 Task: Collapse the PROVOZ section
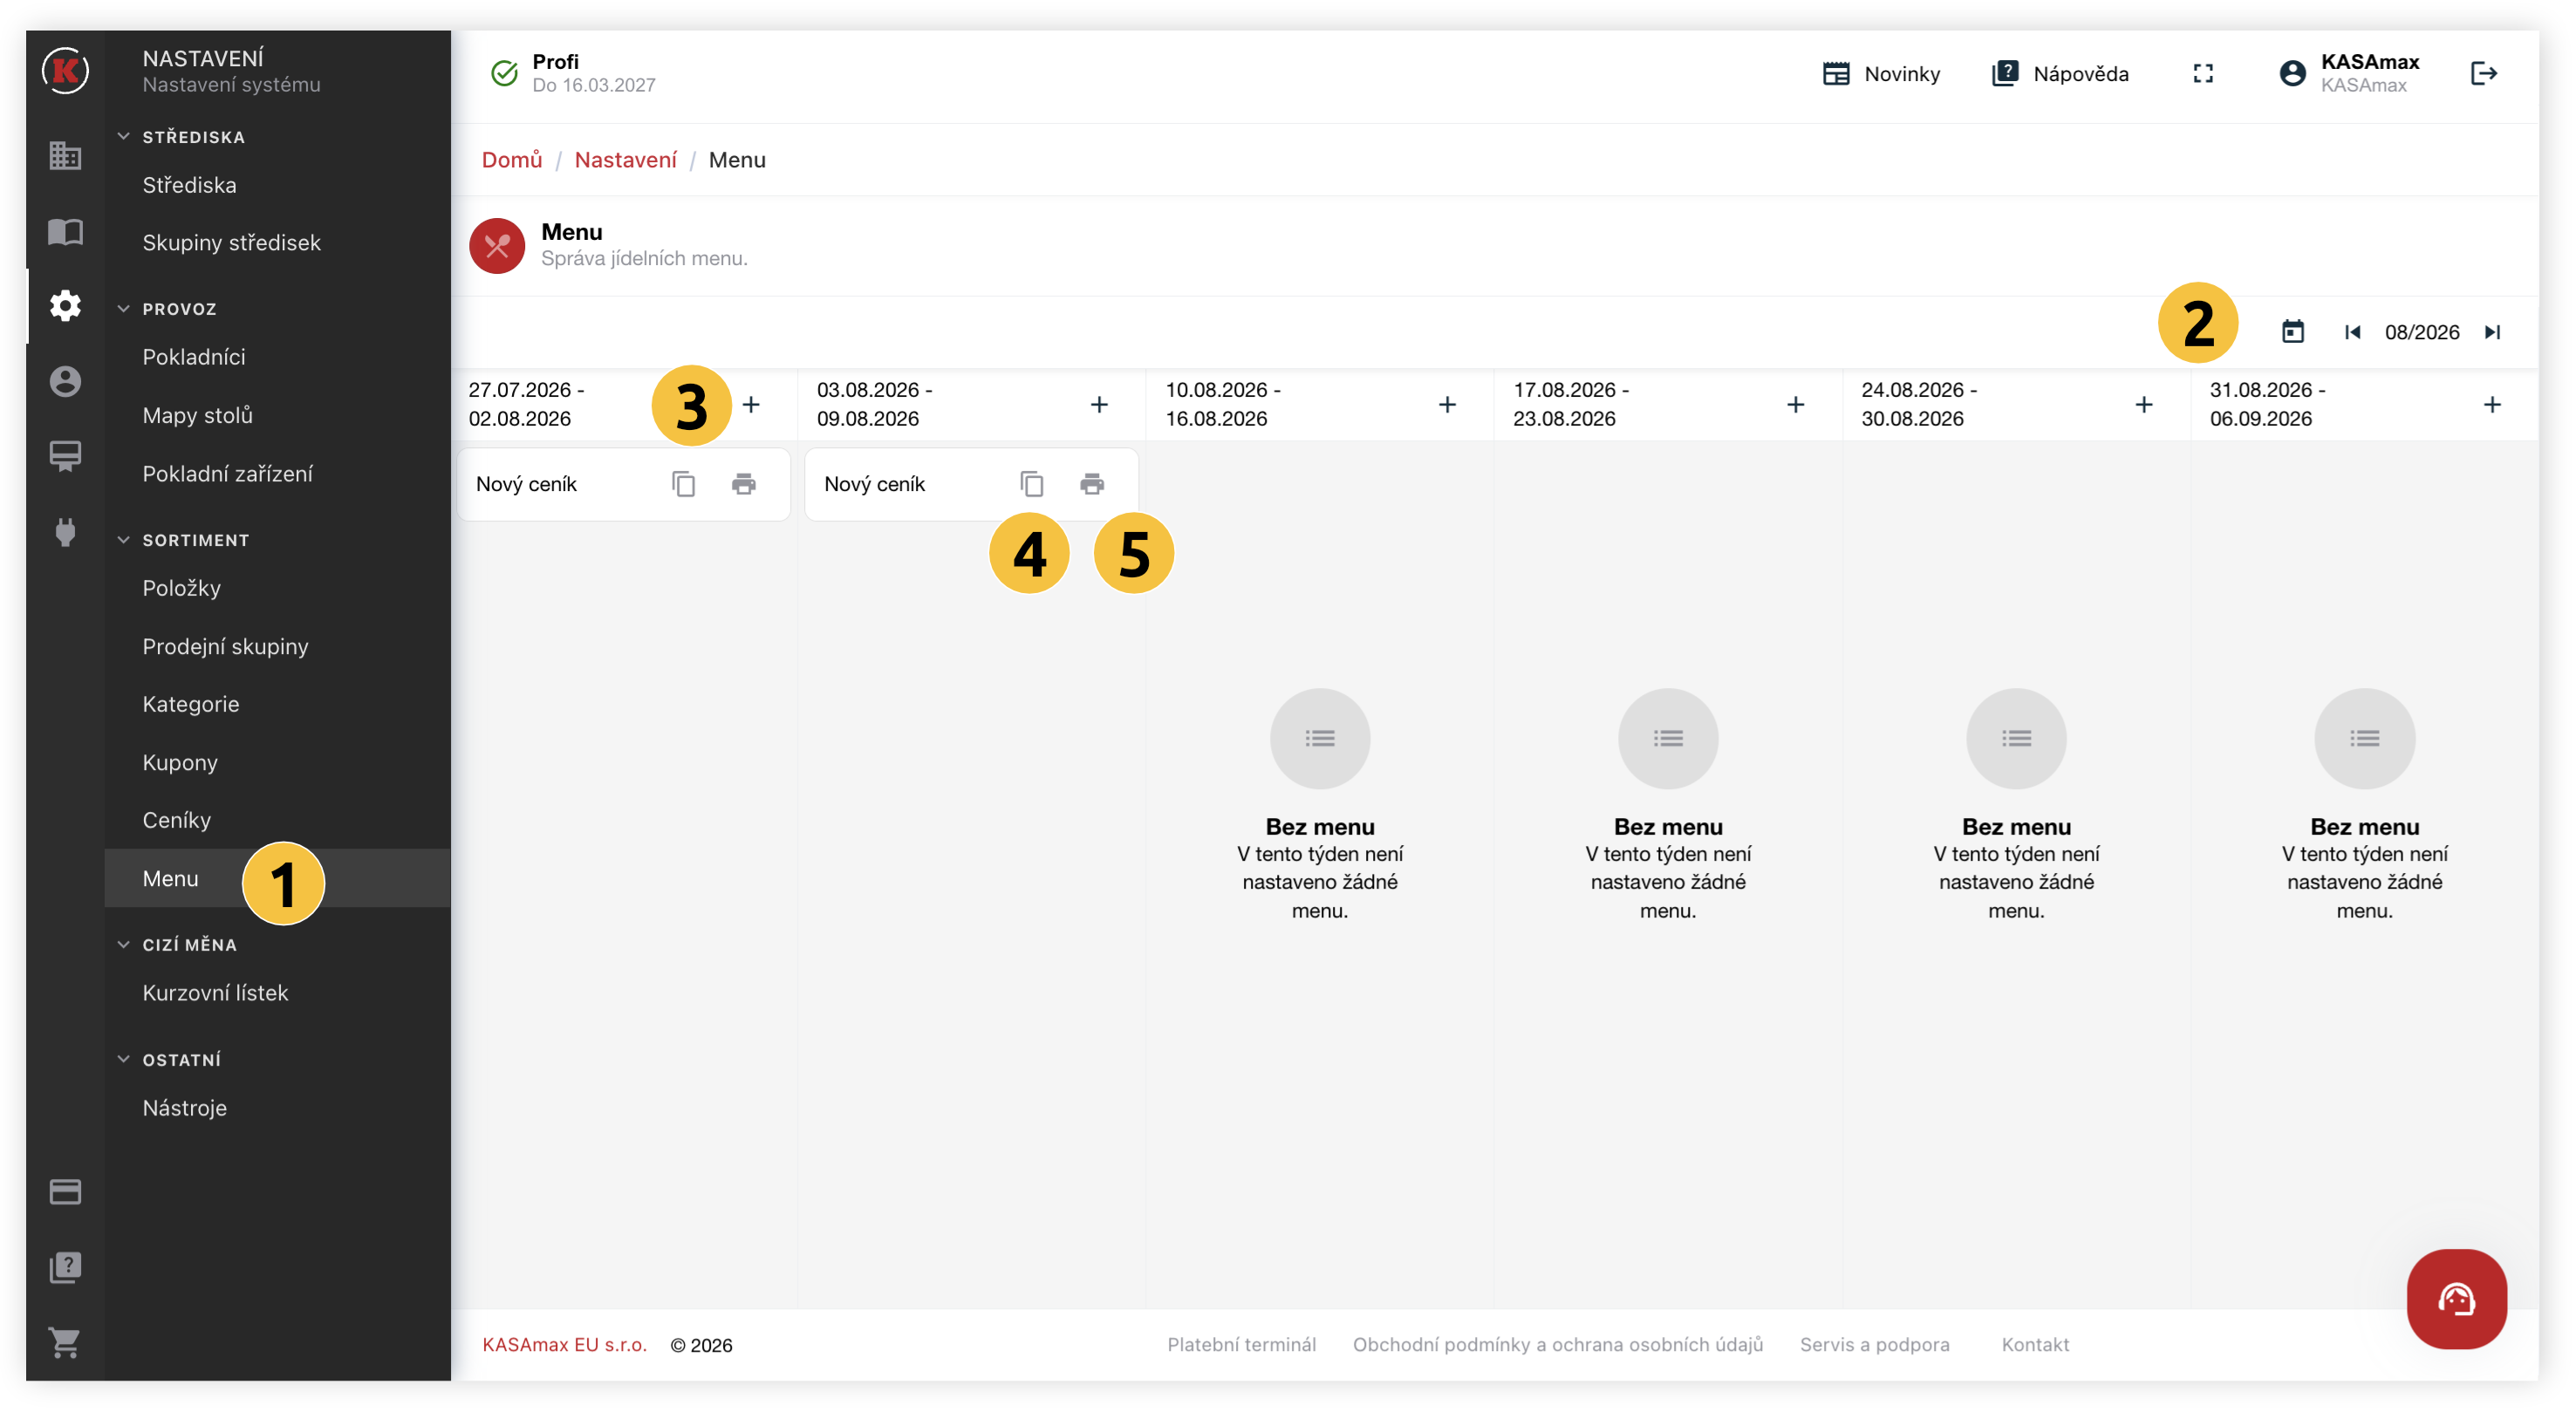tap(124, 308)
